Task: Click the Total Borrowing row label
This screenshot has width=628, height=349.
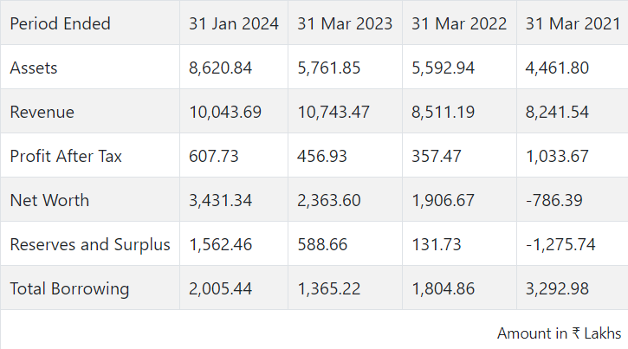Action: pyautogui.click(x=69, y=288)
